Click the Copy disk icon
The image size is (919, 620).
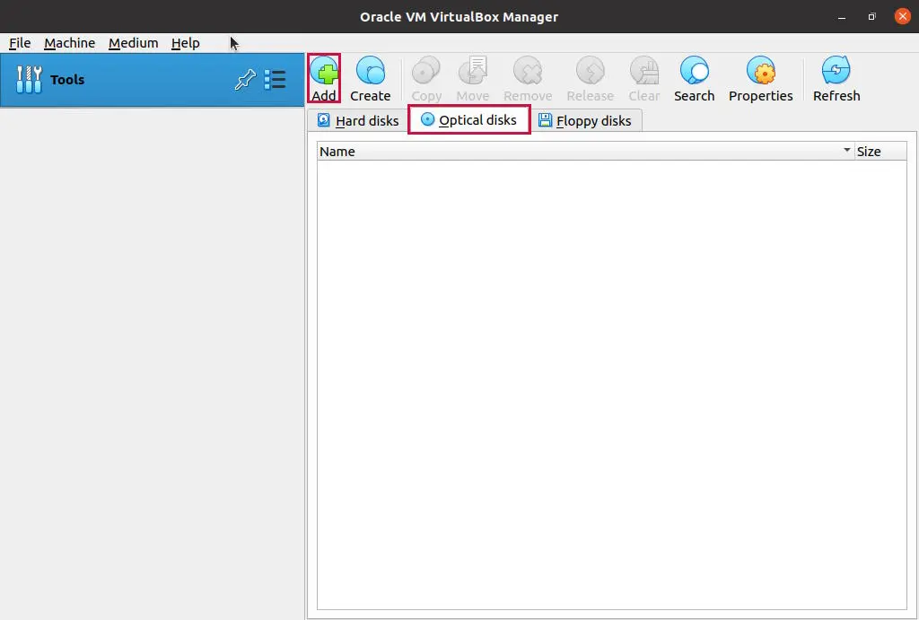pyautogui.click(x=425, y=76)
